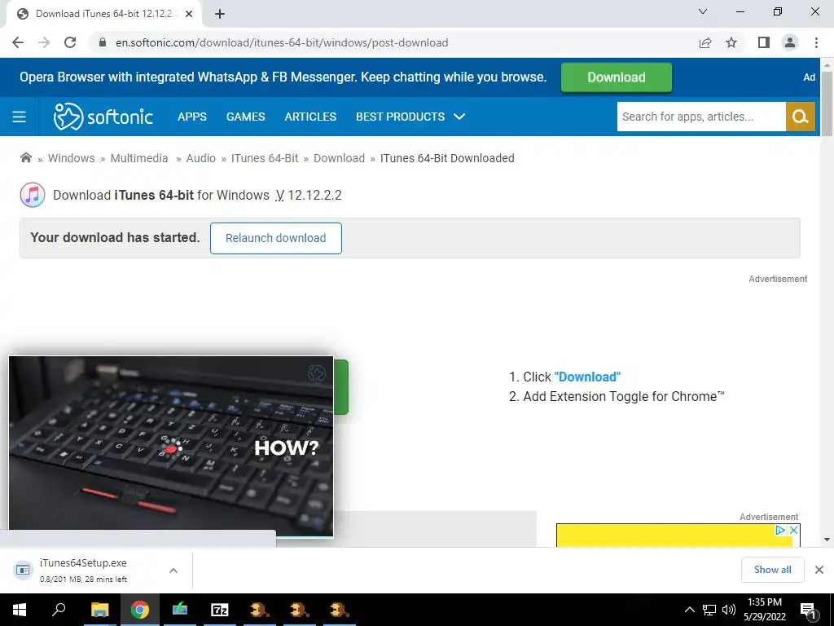
Task: Open the Multimedia breadcrumb link
Action: pos(138,158)
